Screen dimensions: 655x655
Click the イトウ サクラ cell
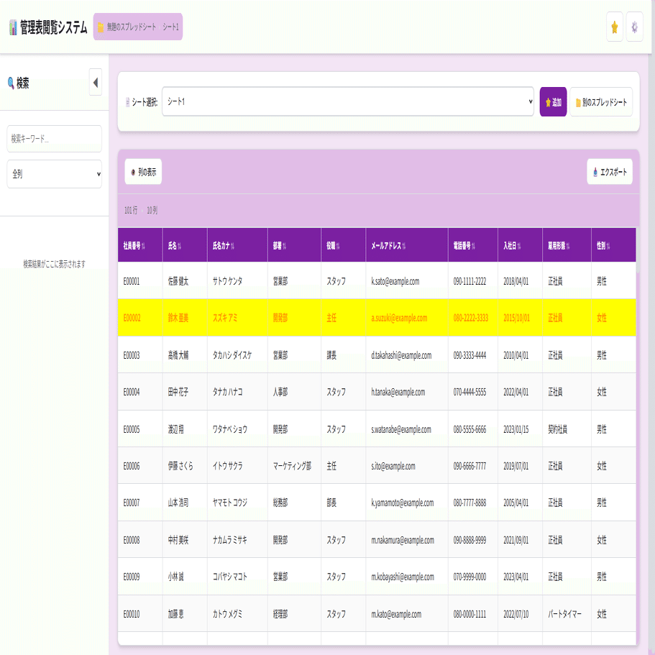[237, 466]
